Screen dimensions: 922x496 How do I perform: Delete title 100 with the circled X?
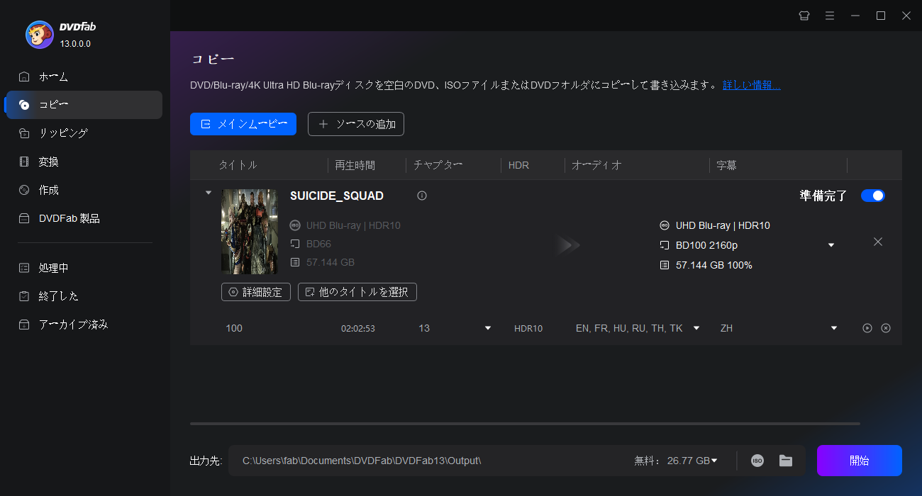pos(885,328)
